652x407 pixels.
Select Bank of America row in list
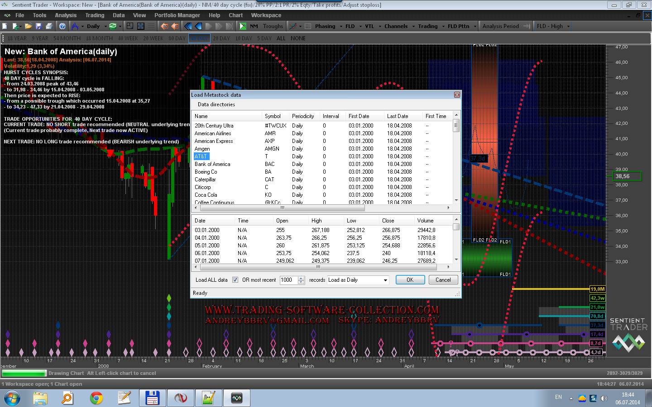point(212,164)
